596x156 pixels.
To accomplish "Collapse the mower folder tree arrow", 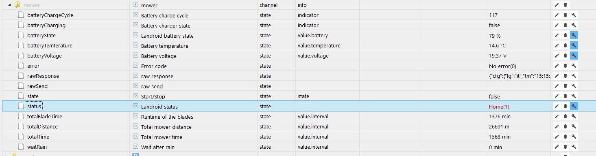I will pyautogui.click(x=9, y=5).
